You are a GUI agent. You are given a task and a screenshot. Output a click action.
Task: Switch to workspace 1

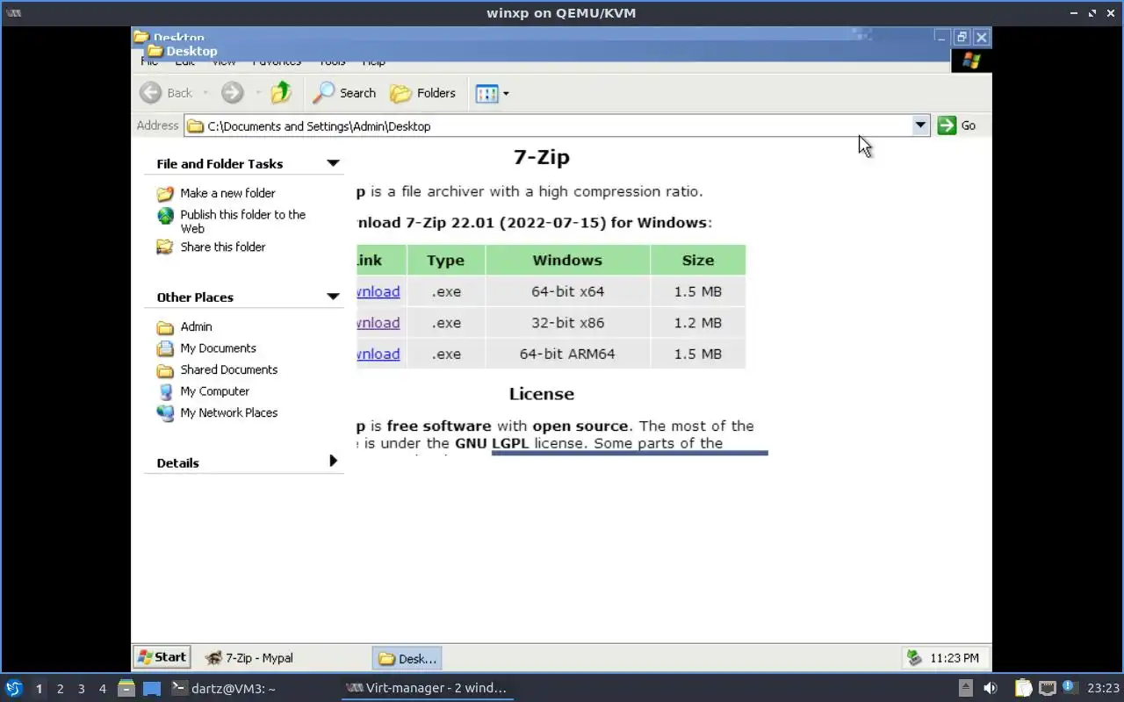click(39, 689)
